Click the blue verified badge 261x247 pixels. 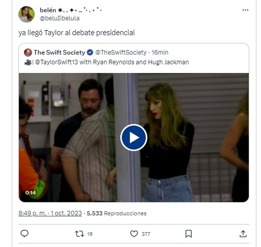pos(90,53)
